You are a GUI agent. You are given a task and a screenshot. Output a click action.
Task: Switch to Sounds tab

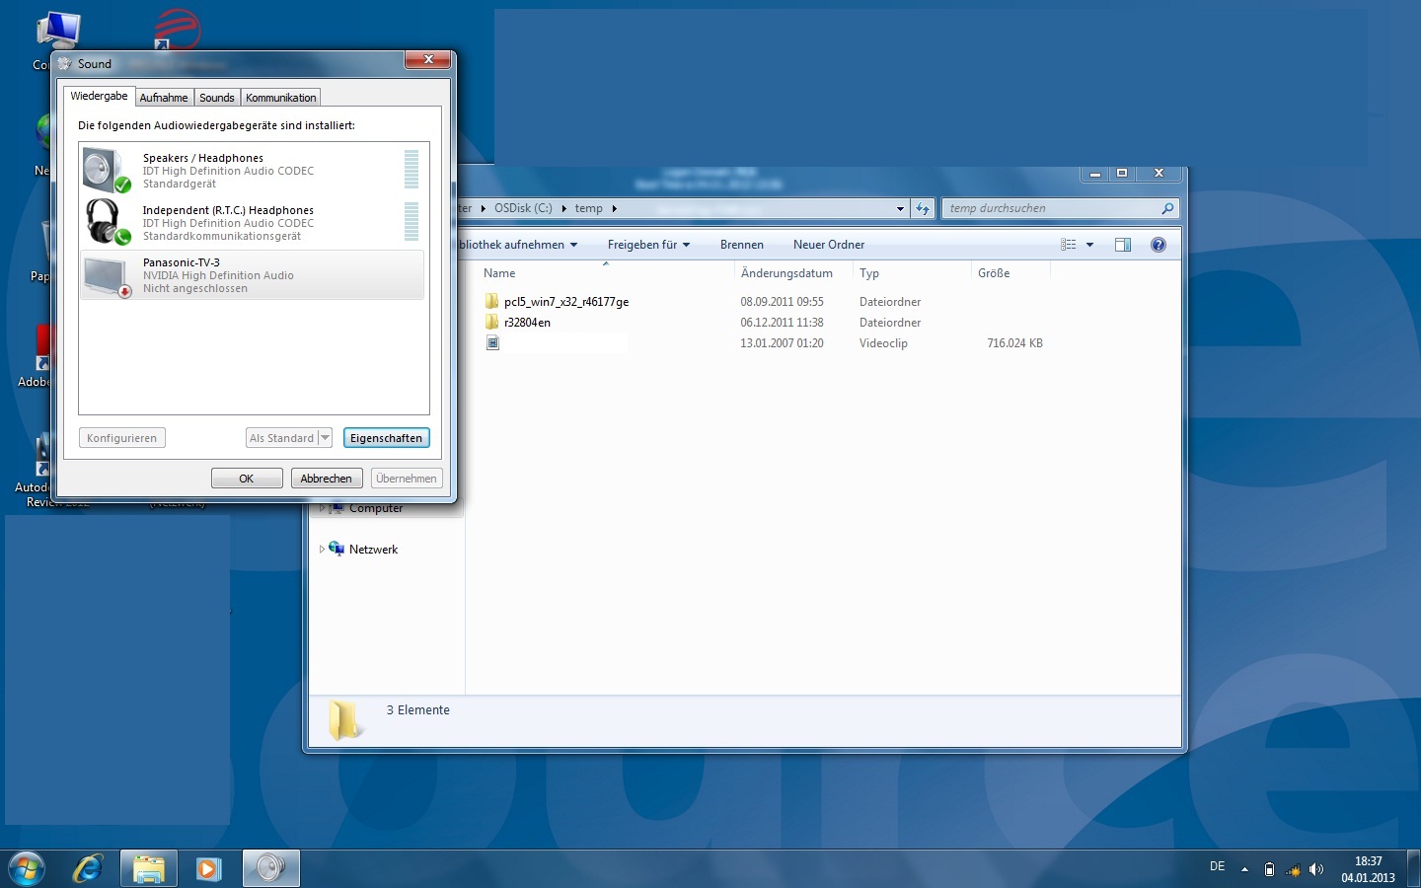[217, 98]
